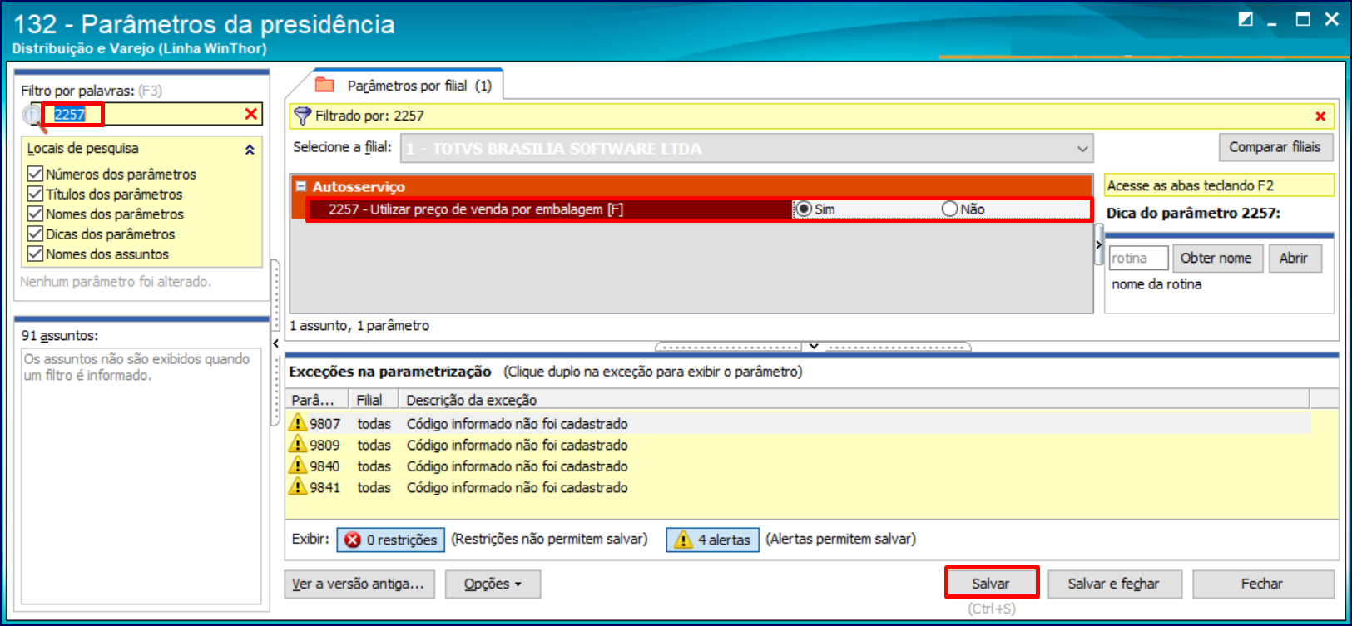
Task: Select Não for parameter 2257
Action: [949, 209]
